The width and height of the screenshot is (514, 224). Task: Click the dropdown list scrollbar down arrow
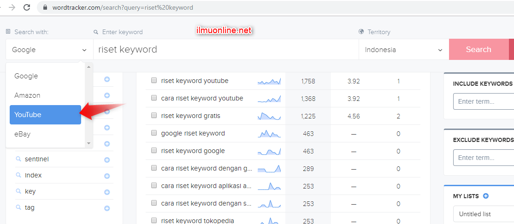pos(89,144)
